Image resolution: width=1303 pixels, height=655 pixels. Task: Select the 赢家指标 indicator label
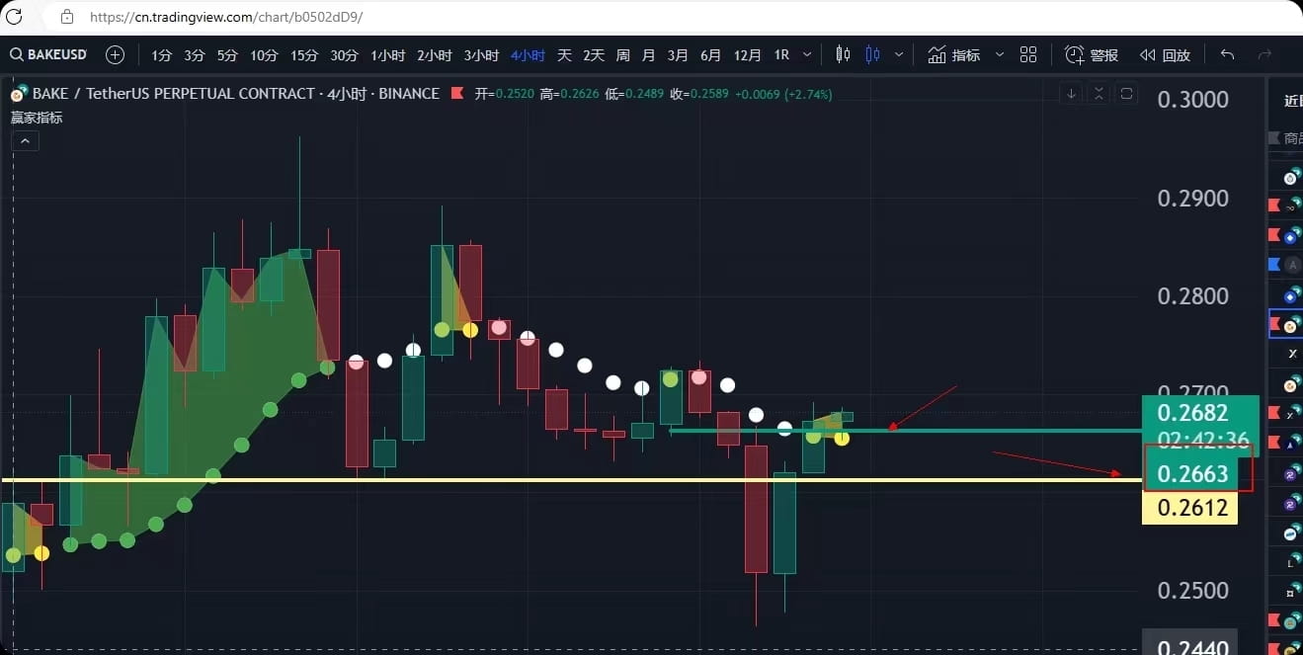pos(37,118)
